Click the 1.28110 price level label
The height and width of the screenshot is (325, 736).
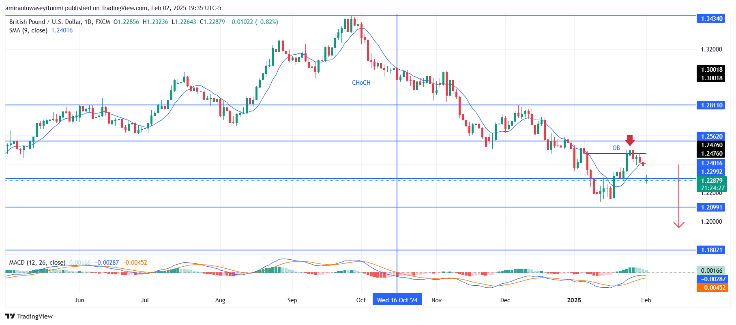pyautogui.click(x=712, y=105)
